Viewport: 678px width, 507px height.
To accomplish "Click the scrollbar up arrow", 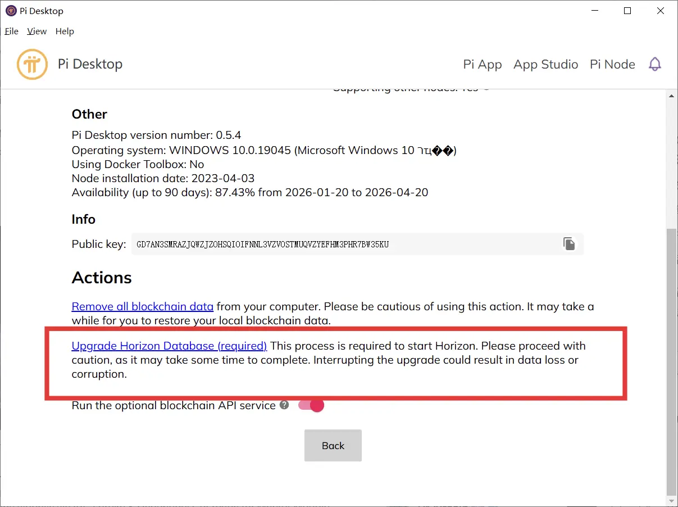I will pos(671,97).
